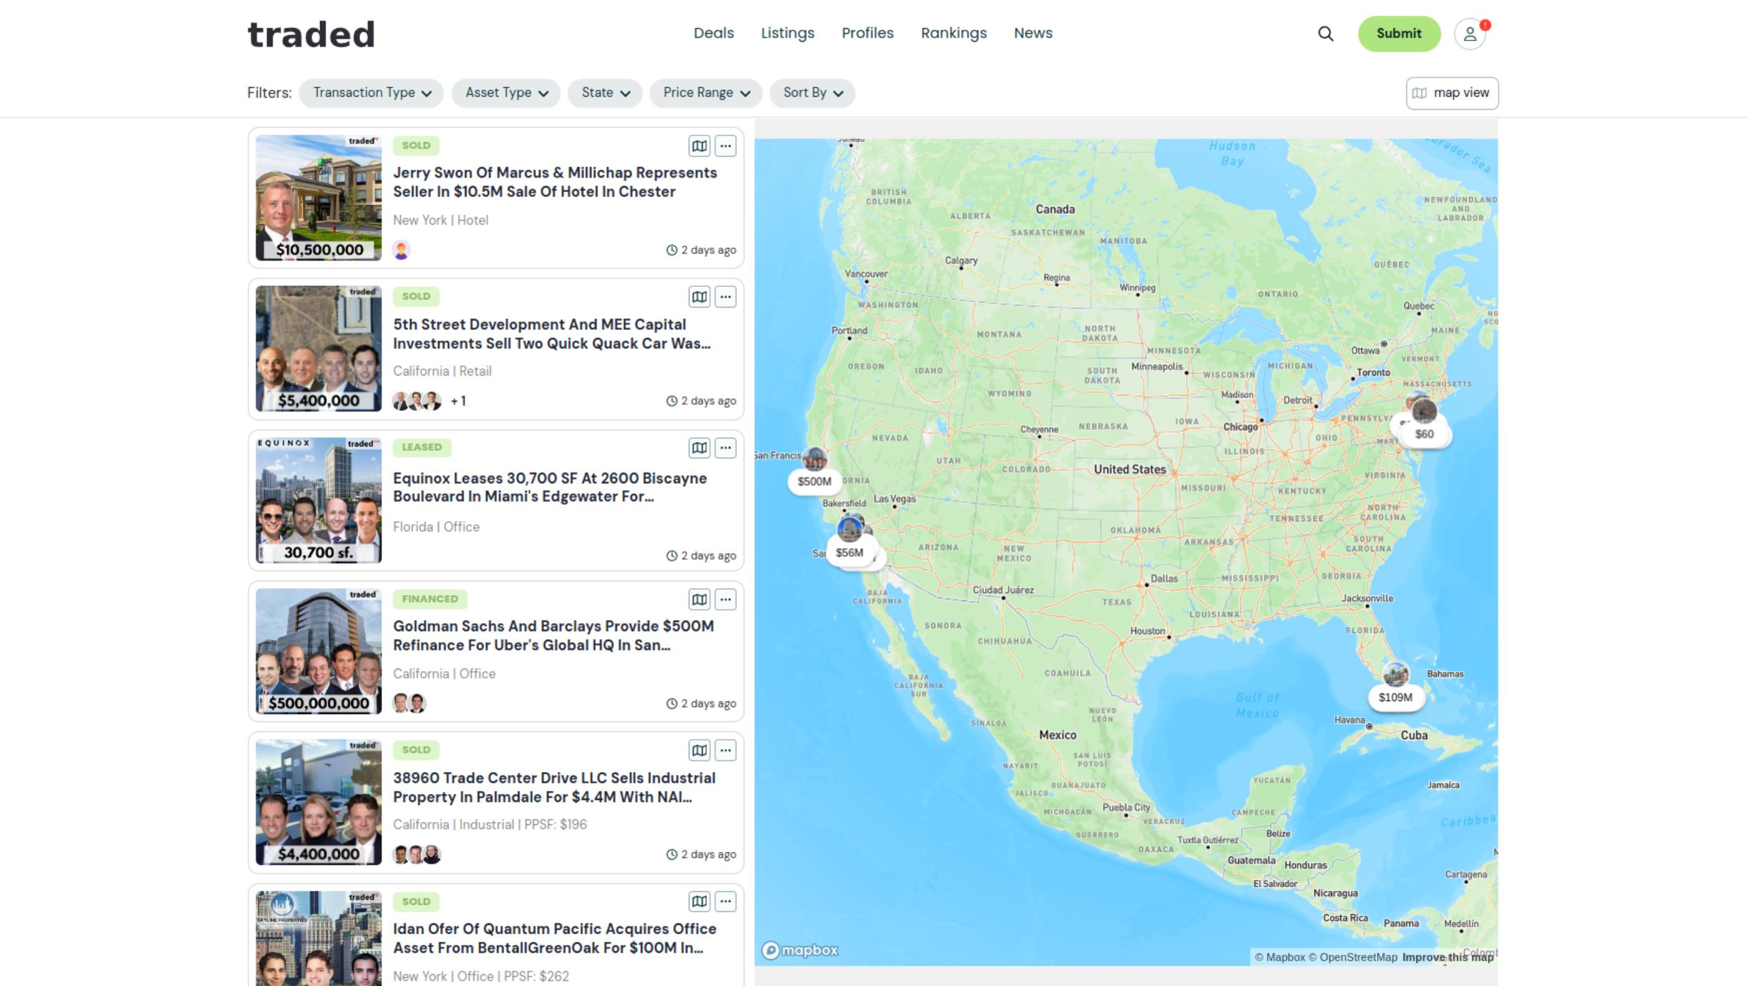
Task: Click the LEASED badge on Equinox deal
Action: point(422,447)
